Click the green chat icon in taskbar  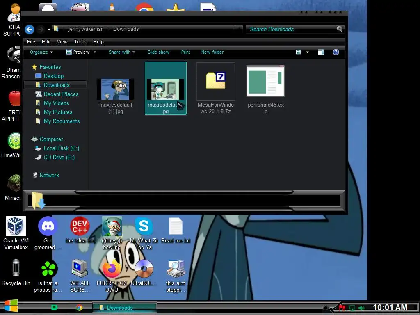pos(55,308)
